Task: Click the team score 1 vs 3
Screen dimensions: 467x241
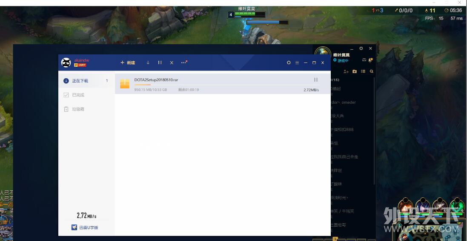Action: pyautogui.click(x=377, y=10)
